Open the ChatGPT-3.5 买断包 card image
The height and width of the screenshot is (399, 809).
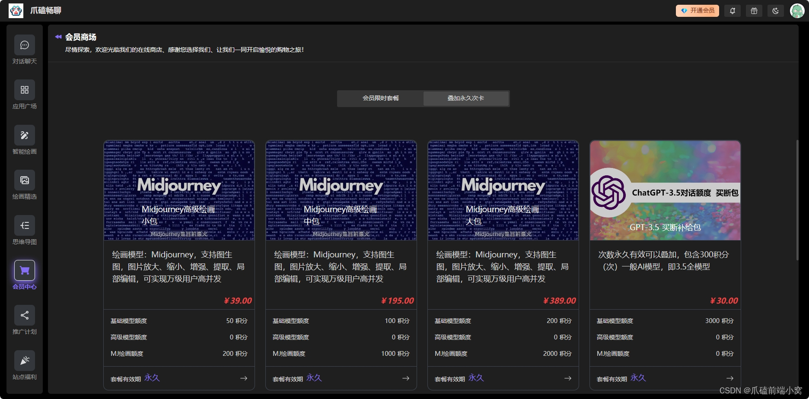(666, 190)
